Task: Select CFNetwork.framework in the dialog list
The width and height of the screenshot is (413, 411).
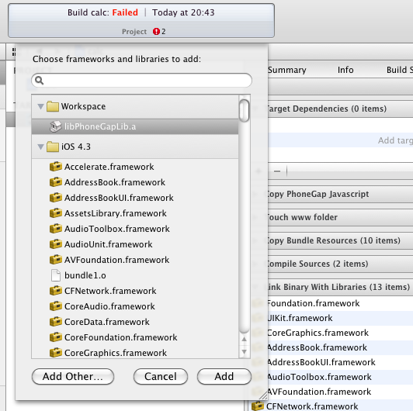Action: coord(135,291)
